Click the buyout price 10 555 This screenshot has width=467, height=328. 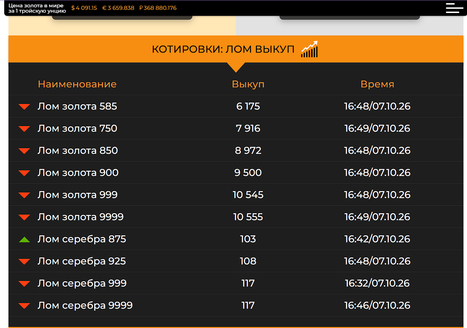[248, 217]
